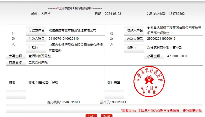205x117 pixels.
Task: Click the operator ID 98801811
Action: pyautogui.click(x=119, y=102)
